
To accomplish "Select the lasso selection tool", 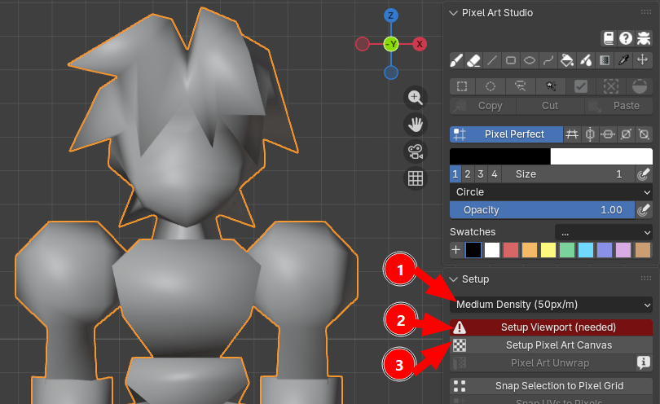I will tap(520, 86).
